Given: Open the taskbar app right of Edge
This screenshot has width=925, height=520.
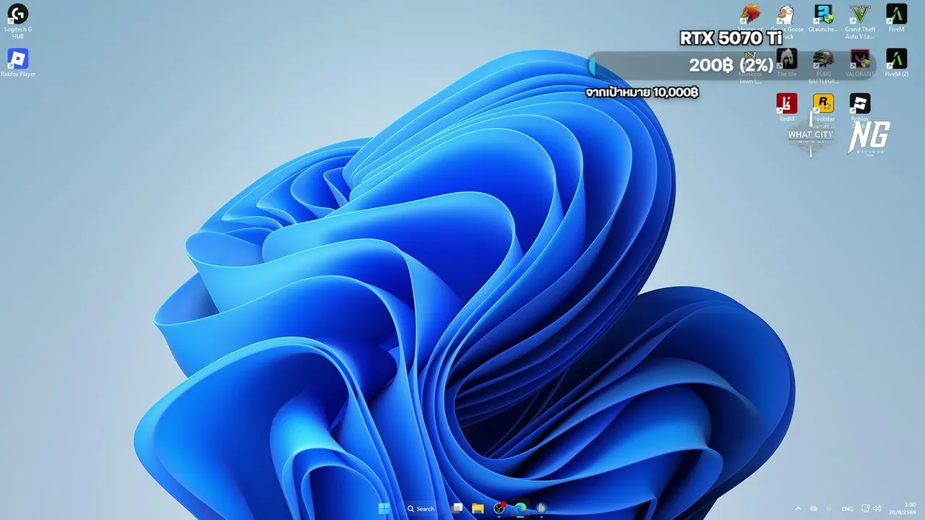Looking at the screenshot, I should pyautogui.click(x=541, y=508).
